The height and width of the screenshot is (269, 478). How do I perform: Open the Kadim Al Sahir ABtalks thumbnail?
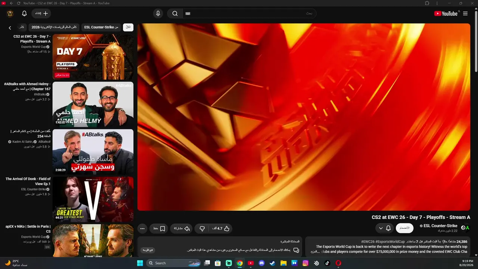pos(93,152)
